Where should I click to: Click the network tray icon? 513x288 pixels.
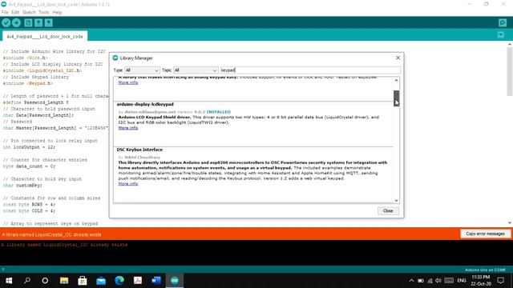[430, 281]
